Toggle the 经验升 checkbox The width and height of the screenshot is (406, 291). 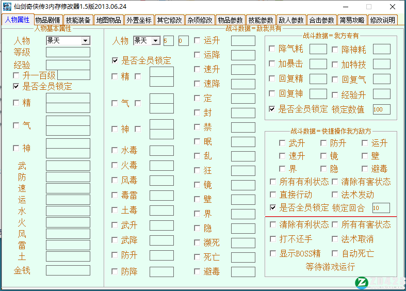pyautogui.click(x=335, y=95)
